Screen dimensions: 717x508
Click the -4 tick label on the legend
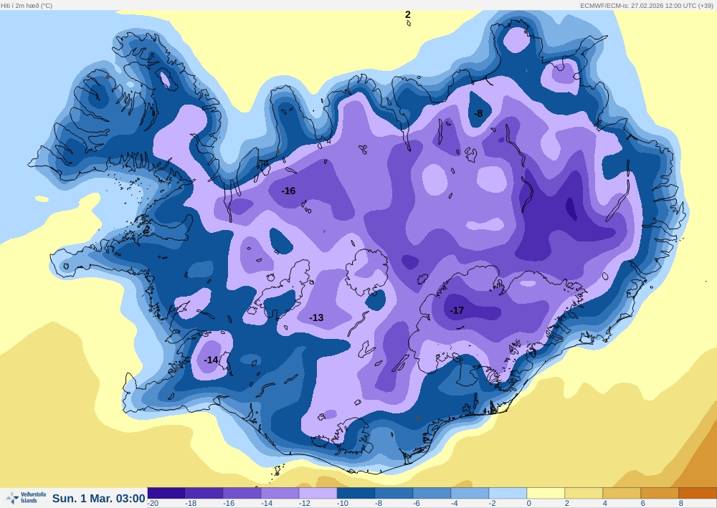pyautogui.click(x=455, y=504)
